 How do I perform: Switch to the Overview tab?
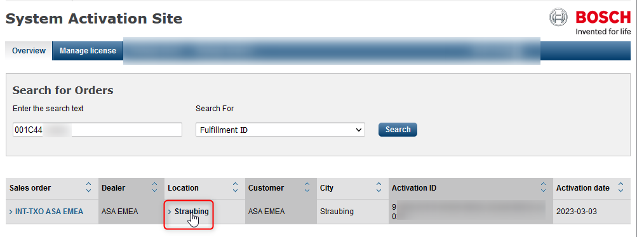click(x=29, y=51)
